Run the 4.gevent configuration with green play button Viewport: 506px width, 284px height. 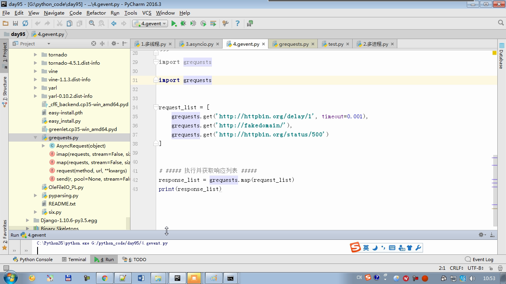(174, 24)
